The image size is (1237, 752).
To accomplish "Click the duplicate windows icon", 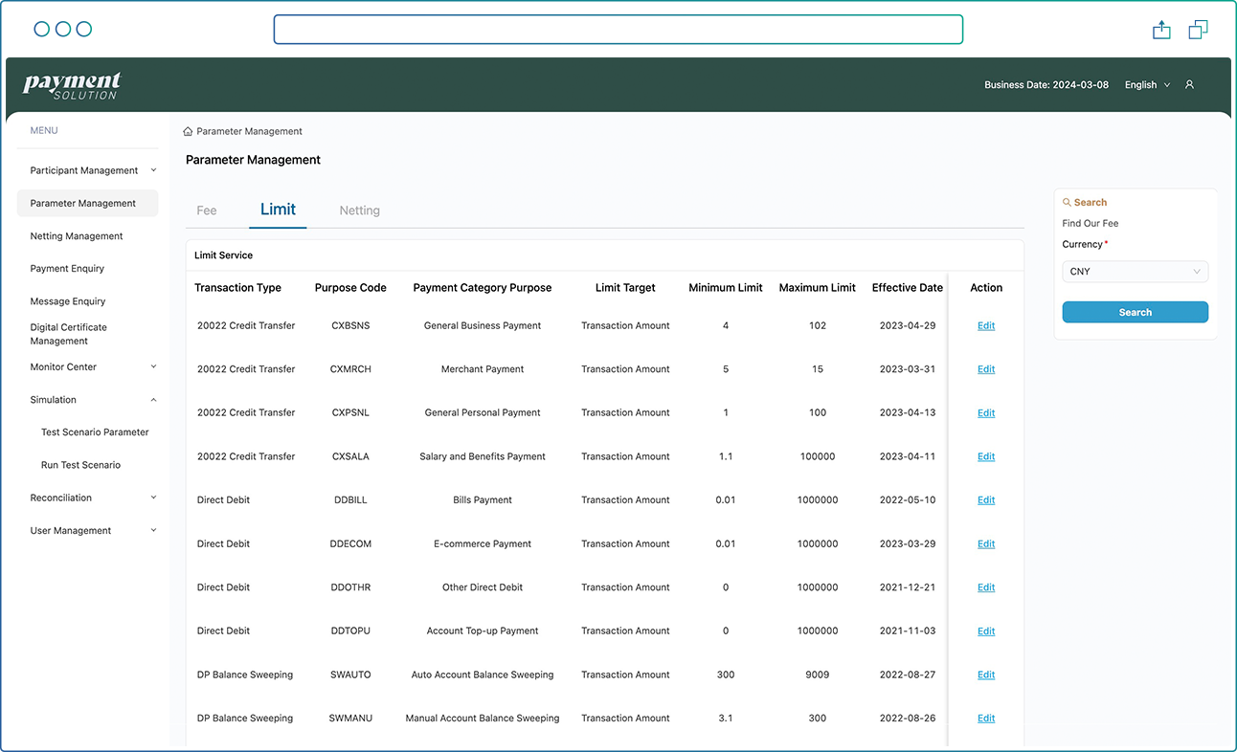I will click(x=1198, y=30).
